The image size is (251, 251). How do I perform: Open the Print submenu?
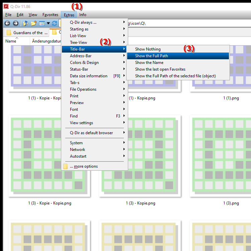[94, 96]
